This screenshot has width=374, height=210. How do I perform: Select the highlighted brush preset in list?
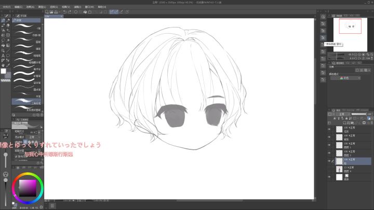coord(26,102)
